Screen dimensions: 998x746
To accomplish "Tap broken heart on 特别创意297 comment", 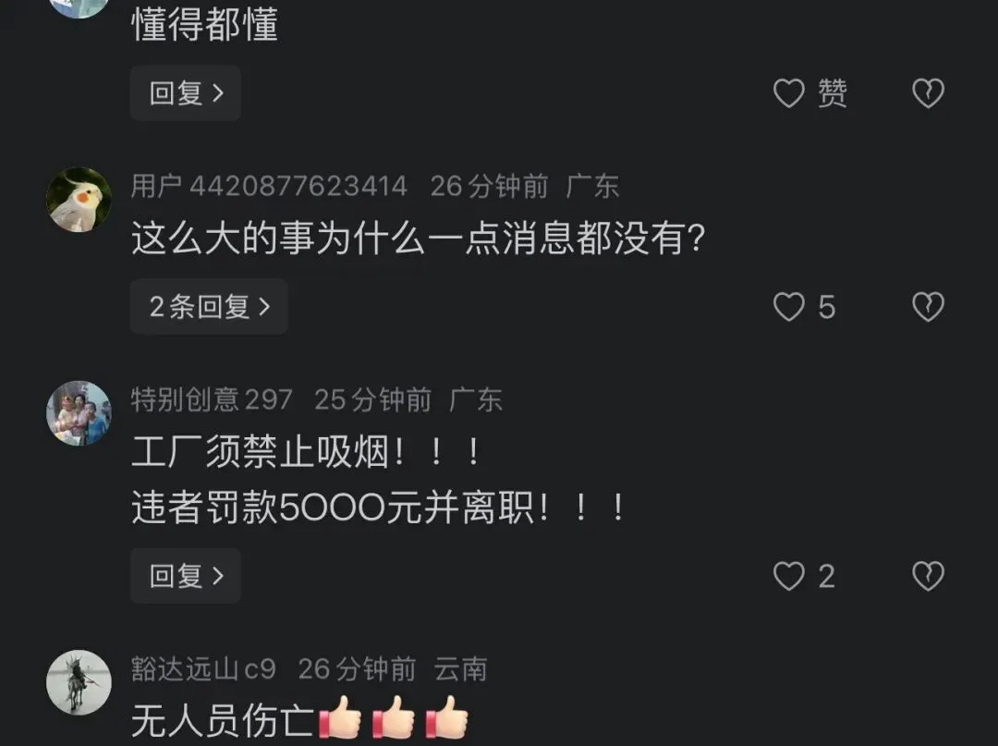I will [x=928, y=576].
